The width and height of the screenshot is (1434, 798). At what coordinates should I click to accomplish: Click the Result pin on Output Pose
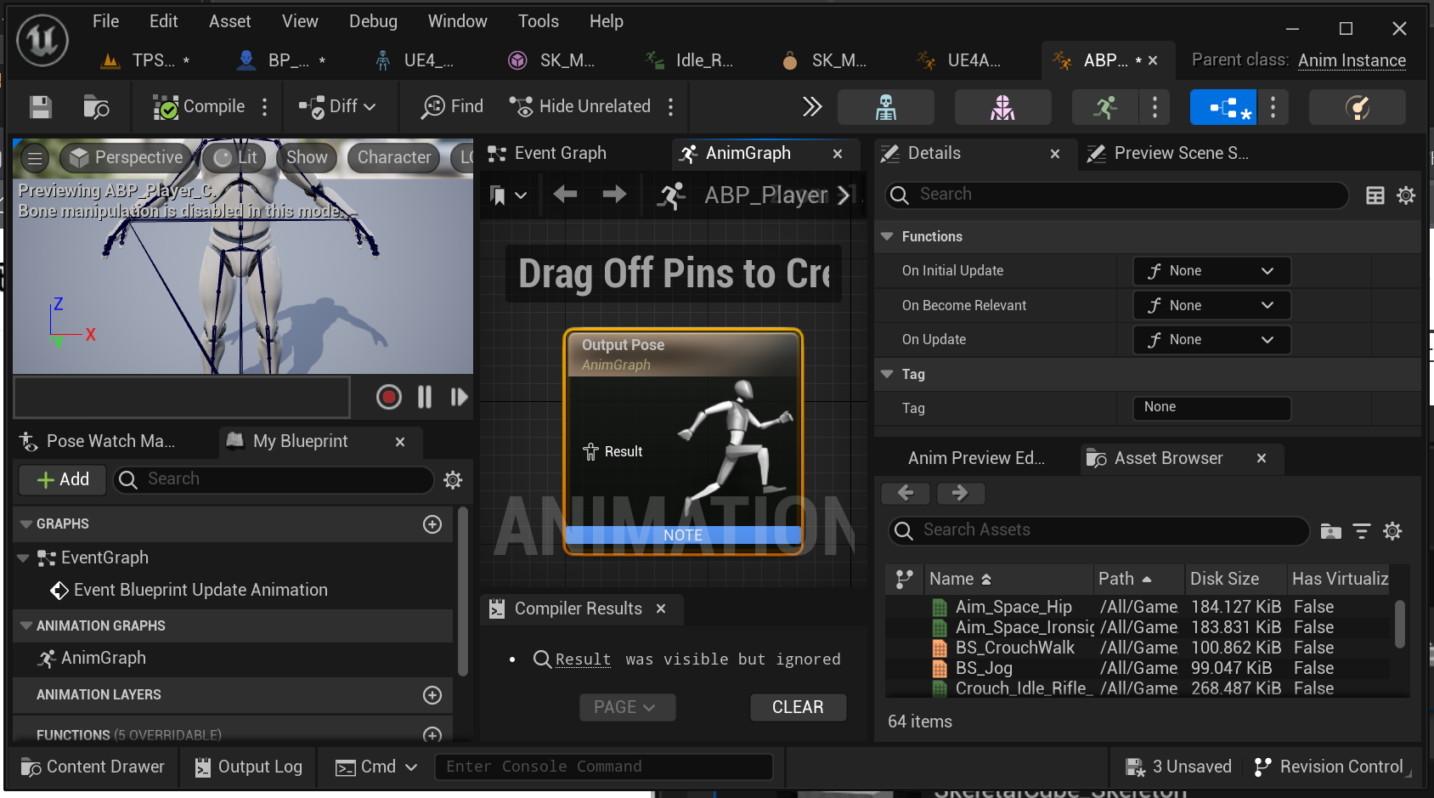pos(590,452)
